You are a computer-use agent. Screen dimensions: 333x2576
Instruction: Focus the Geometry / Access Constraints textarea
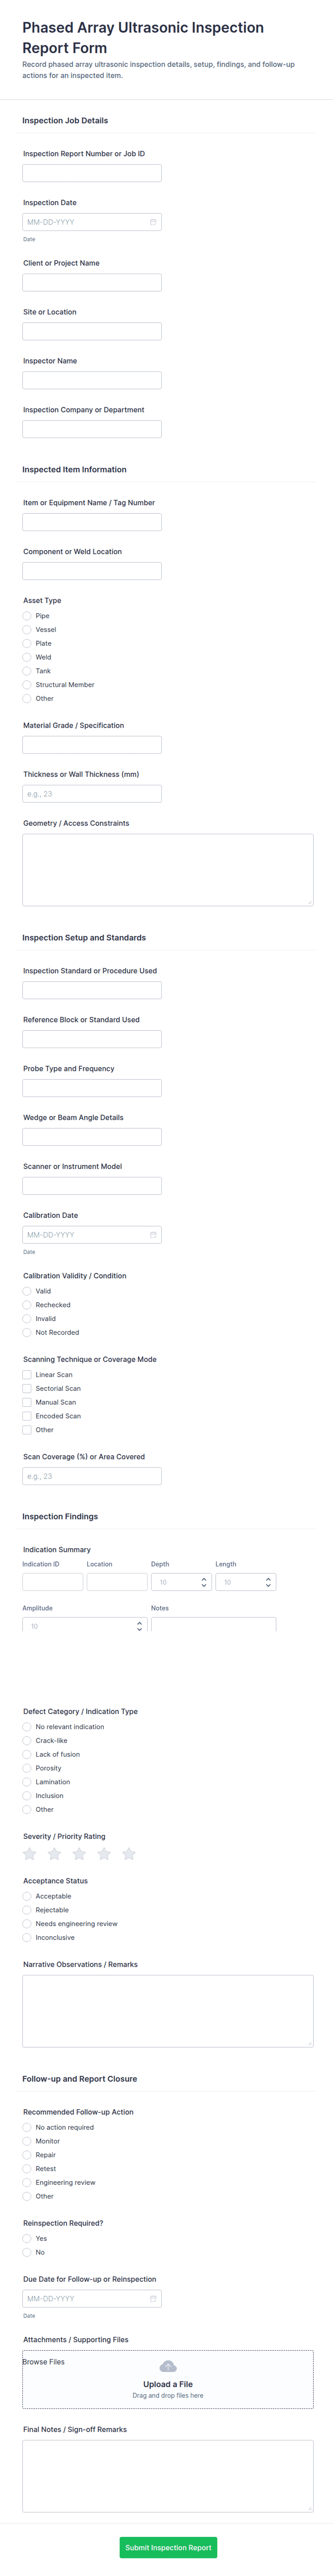(x=168, y=870)
